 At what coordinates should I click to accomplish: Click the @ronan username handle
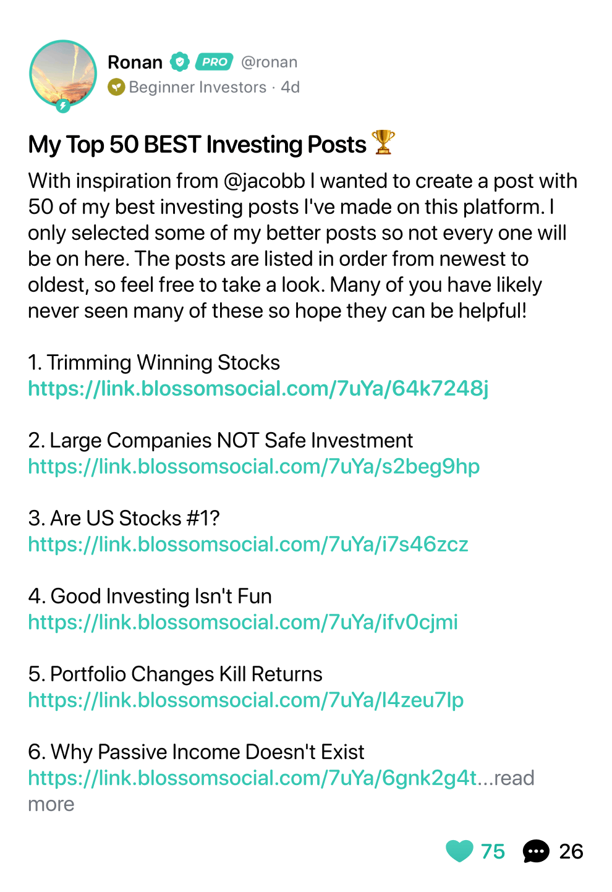(x=270, y=62)
